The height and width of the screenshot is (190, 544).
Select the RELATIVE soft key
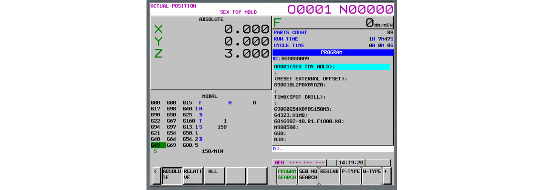(193, 176)
